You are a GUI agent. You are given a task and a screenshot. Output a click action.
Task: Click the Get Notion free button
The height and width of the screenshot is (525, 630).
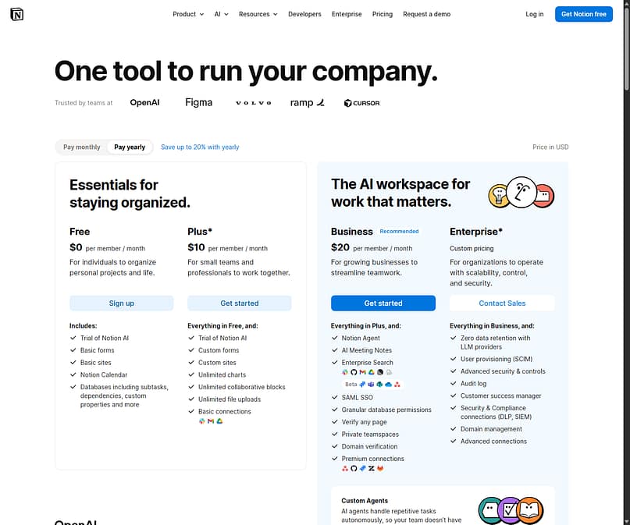[584, 14]
